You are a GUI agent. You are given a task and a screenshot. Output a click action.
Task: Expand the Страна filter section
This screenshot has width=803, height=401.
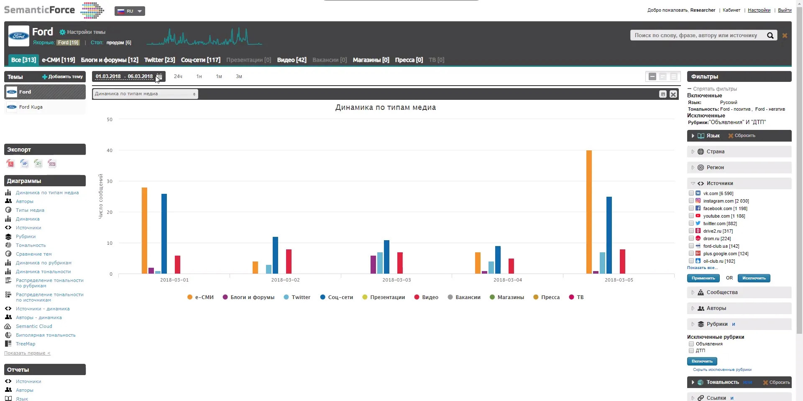pos(715,152)
